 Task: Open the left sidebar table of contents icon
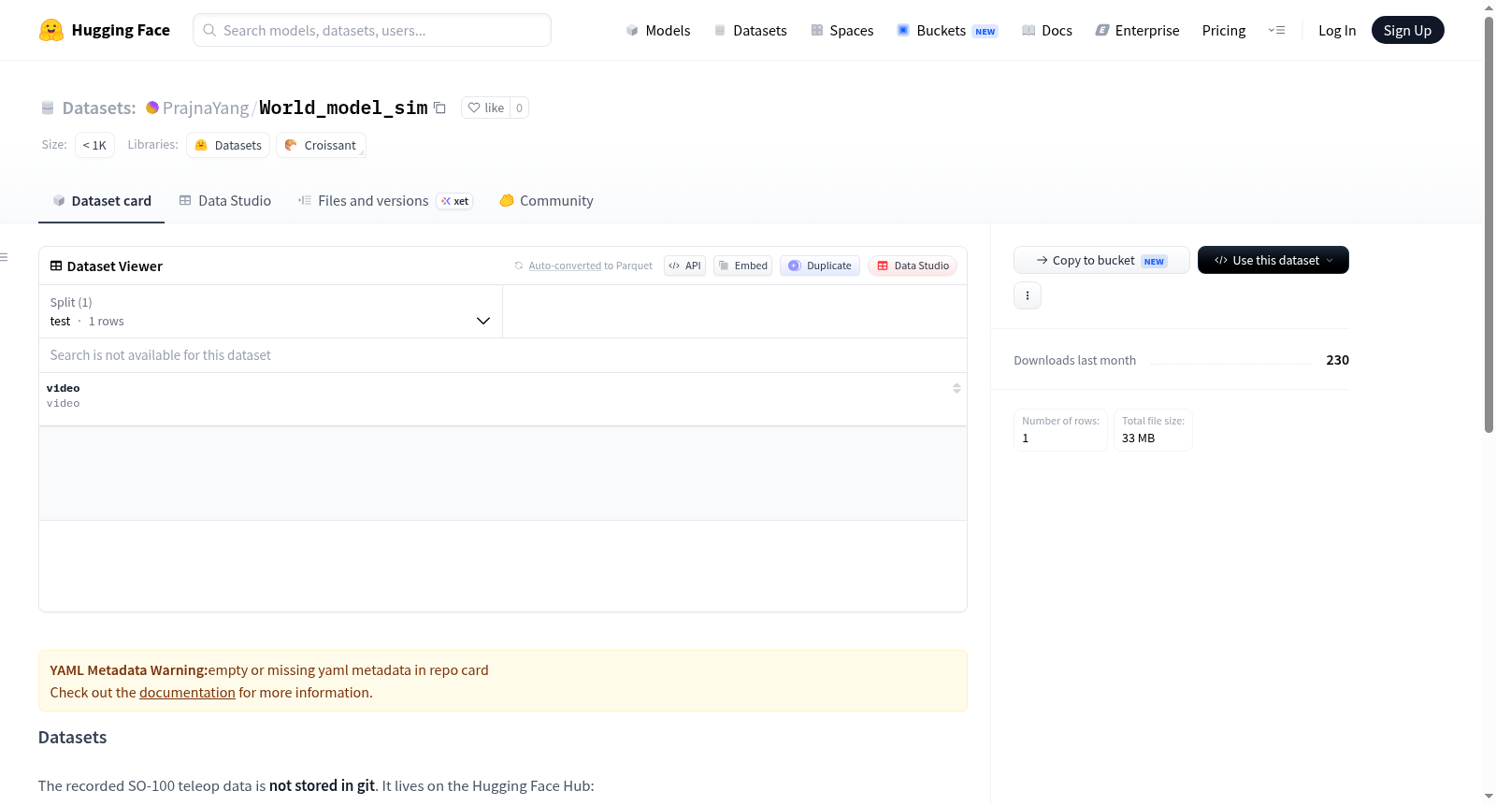(x=5, y=257)
